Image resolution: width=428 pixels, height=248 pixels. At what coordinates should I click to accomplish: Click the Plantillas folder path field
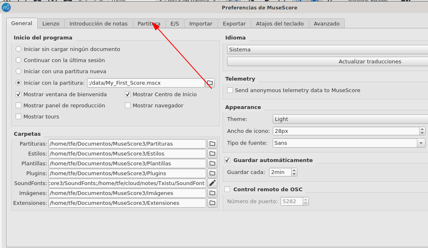[127, 164]
